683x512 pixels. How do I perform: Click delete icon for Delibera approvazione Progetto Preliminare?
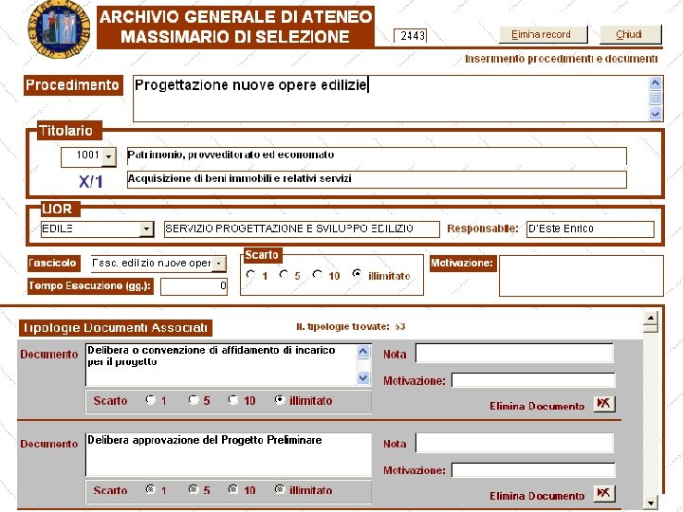pyautogui.click(x=604, y=494)
